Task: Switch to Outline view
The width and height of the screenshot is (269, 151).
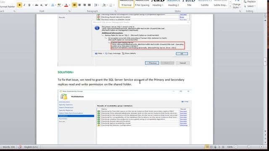Action: [x=219, y=147]
